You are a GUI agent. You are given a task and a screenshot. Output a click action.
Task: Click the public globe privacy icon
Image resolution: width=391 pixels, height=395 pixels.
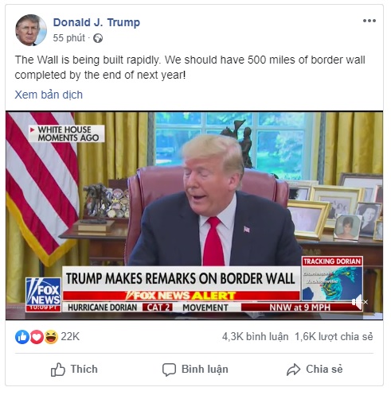(x=98, y=38)
